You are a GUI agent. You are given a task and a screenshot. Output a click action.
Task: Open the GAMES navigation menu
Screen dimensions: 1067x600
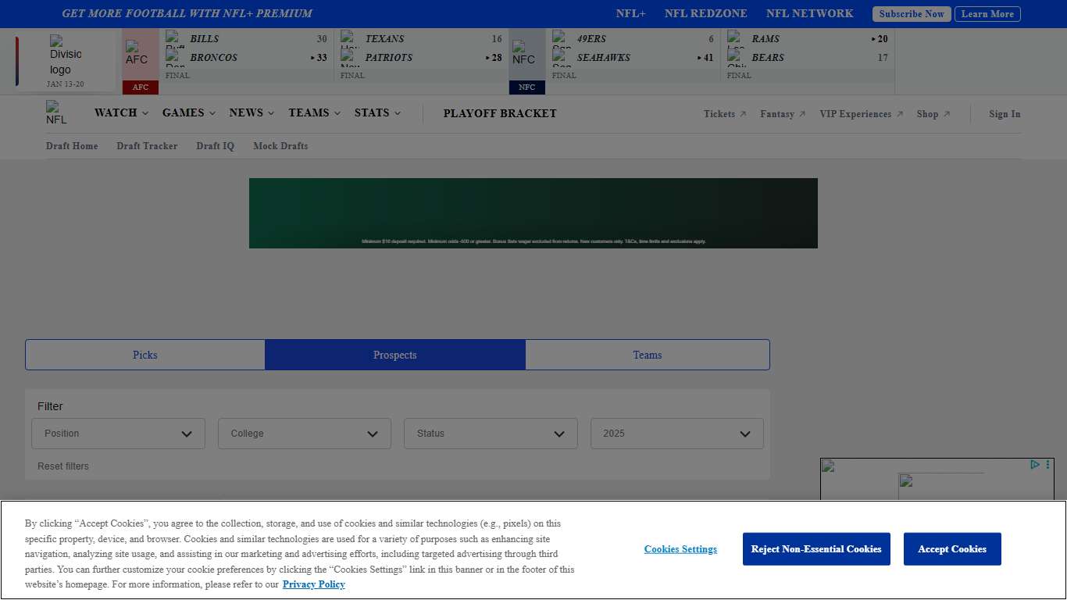(x=187, y=113)
